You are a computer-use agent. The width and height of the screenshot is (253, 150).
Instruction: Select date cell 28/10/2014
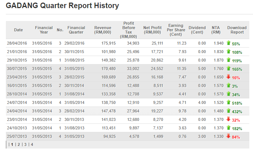pyautogui.click(x=17, y=94)
